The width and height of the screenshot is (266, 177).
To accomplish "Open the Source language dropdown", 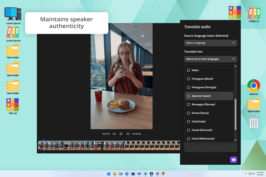I will tap(210, 43).
